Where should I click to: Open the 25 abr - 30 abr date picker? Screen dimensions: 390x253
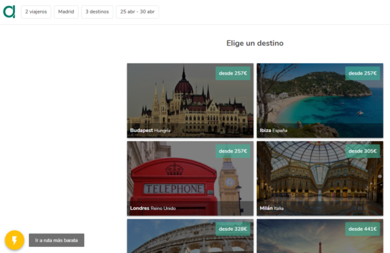[137, 11]
